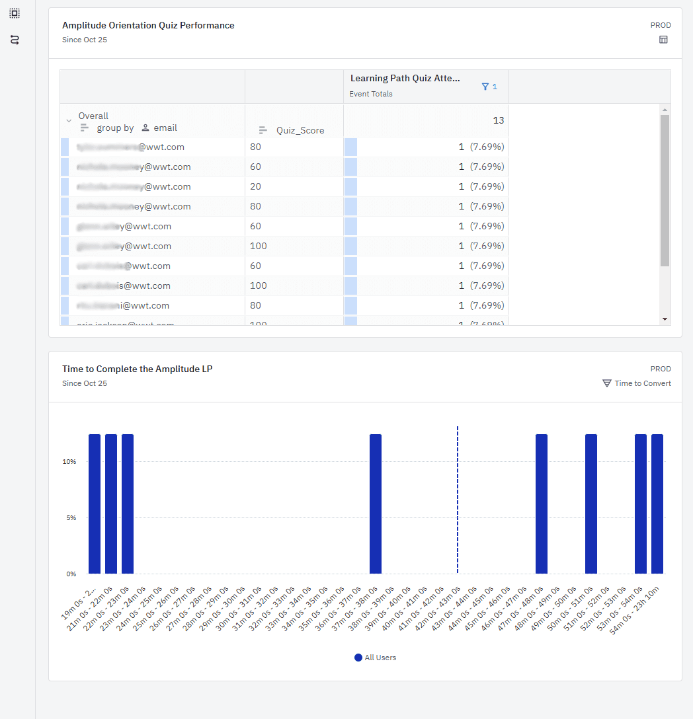693x719 pixels.
Task: Open the Time to Convert selector
Action: [x=642, y=383]
